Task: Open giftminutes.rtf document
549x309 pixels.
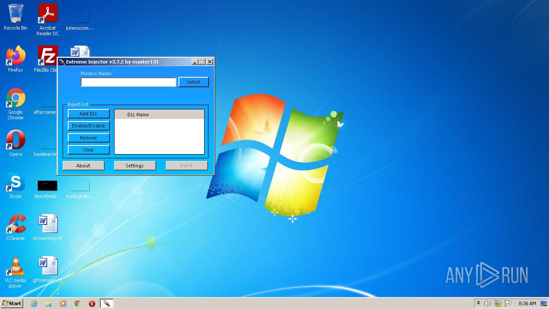Action: [x=48, y=270]
